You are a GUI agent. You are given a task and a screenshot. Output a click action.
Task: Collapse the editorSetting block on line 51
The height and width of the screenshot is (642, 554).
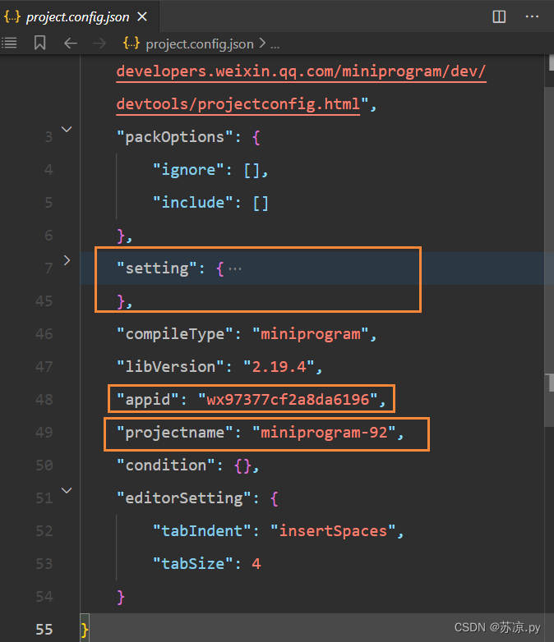point(67,490)
